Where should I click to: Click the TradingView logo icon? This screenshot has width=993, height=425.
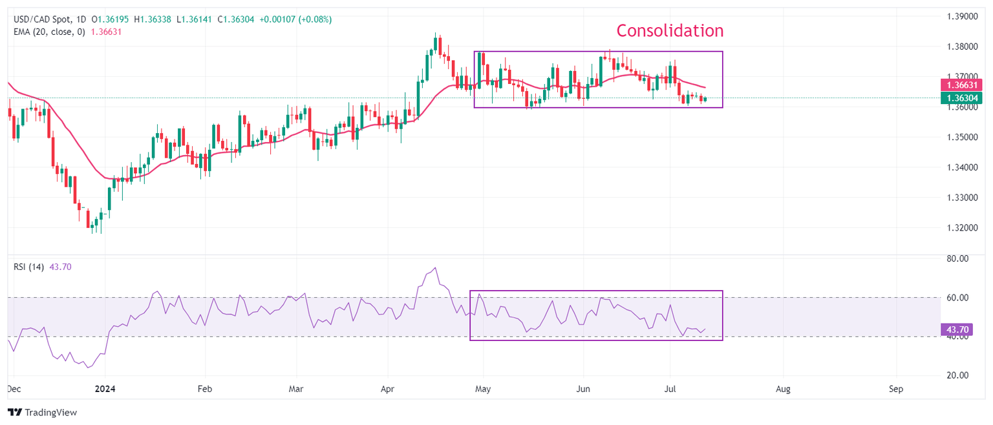(15, 412)
